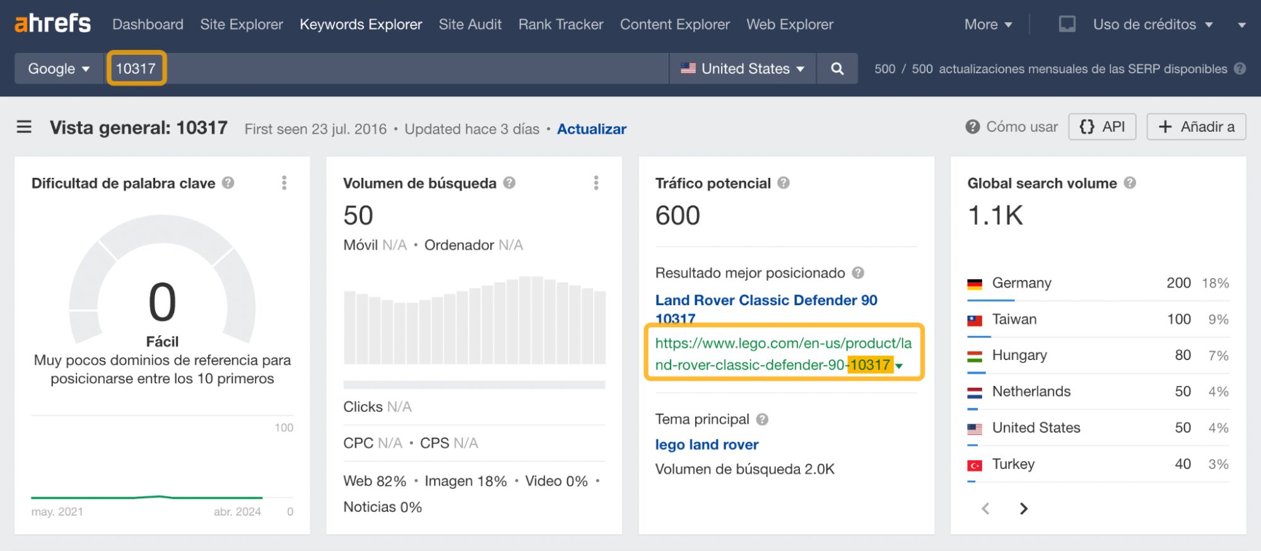Click the Hungary flag icon
The height and width of the screenshot is (551, 1261).
pos(975,356)
